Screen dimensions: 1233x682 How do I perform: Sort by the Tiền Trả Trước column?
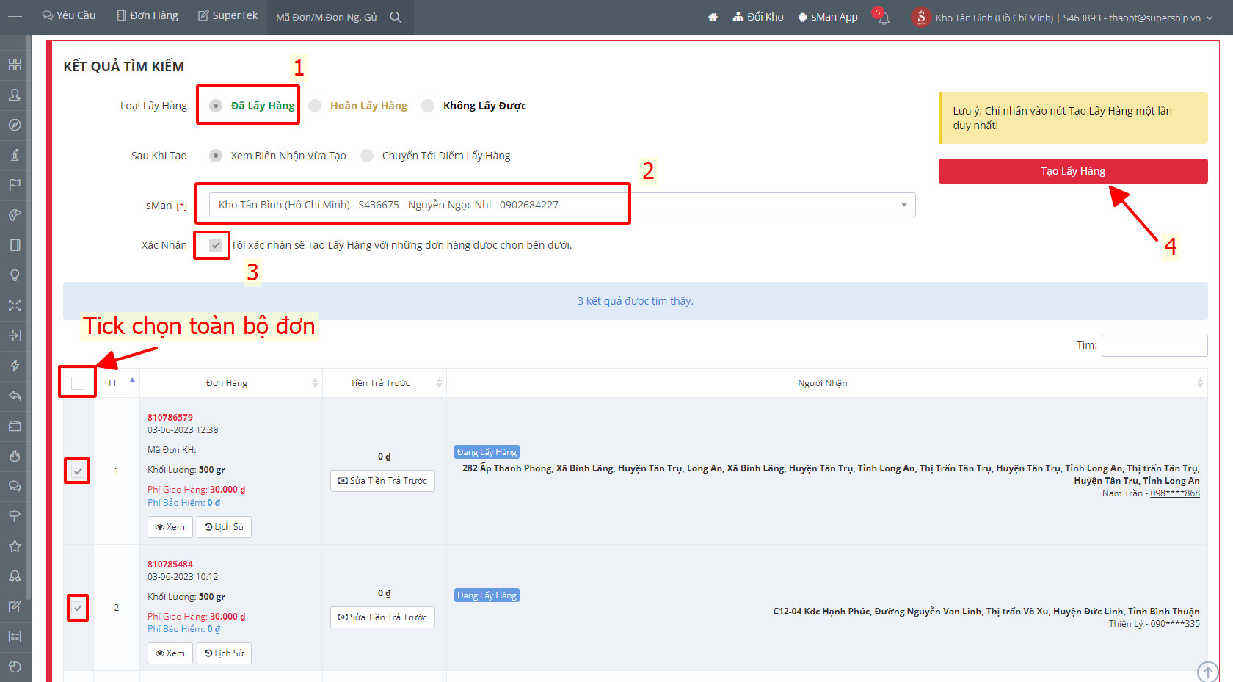[x=385, y=383]
